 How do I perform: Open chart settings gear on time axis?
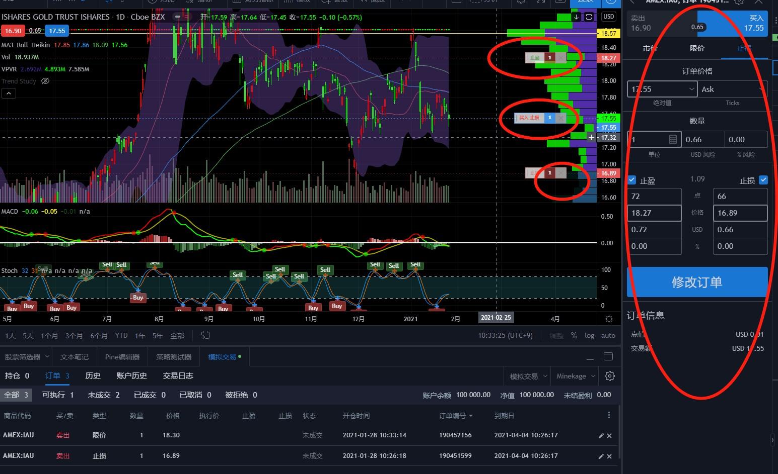tap(609, 319)
